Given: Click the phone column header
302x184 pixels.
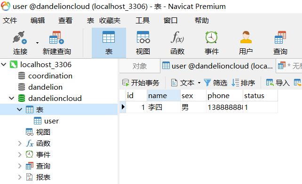Looking at the screenshot, I should coord(224,95).
